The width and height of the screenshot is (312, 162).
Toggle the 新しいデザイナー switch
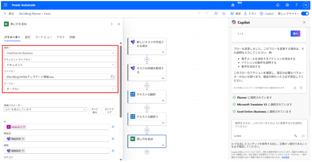pyautogui.click(x=305, y=13)
